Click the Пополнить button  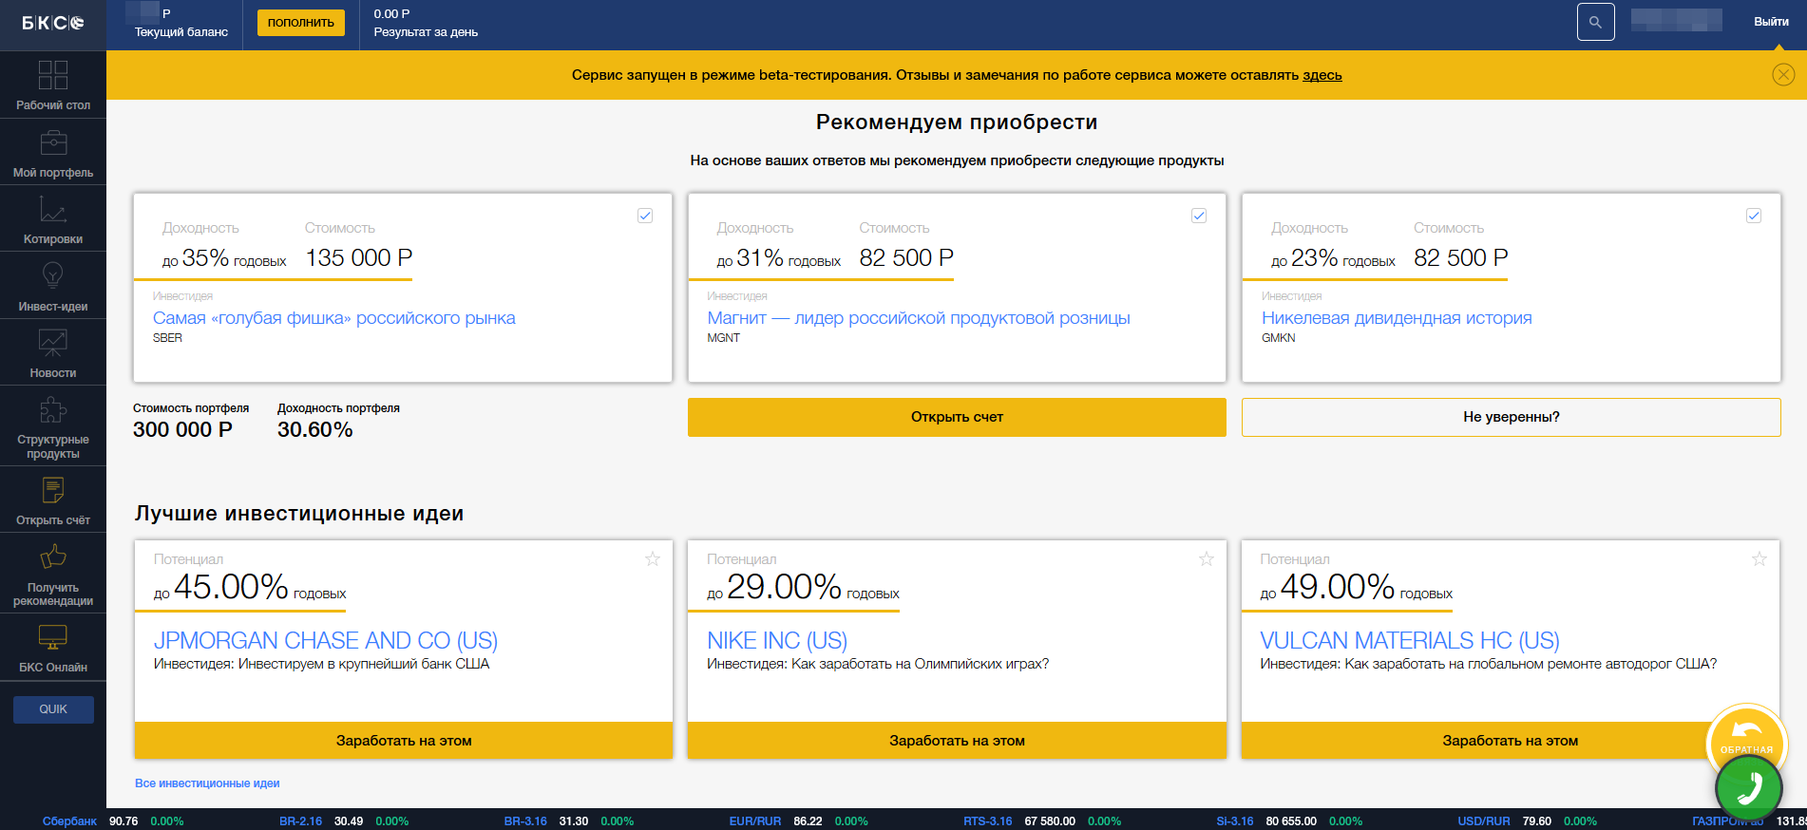pos(300,22)
